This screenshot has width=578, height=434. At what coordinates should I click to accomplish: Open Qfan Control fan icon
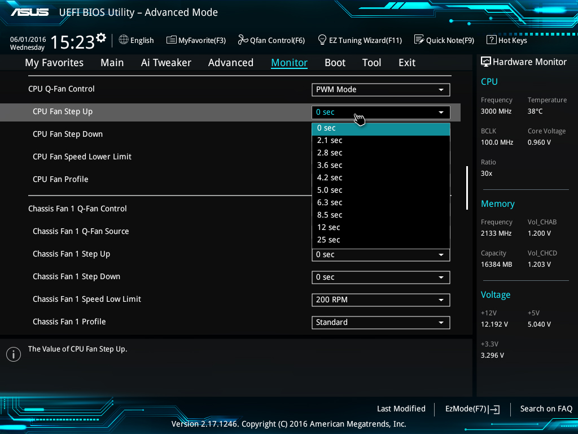pos(243,40)
